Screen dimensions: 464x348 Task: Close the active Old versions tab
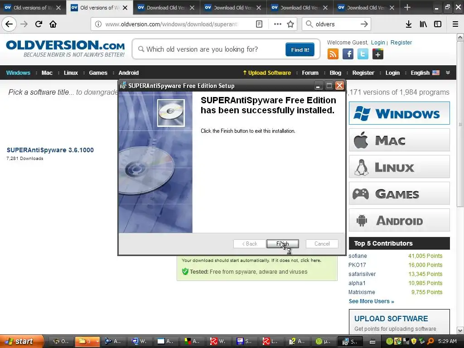125,8
